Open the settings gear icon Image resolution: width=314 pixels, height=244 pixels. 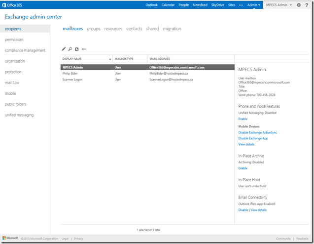(299, 5)
